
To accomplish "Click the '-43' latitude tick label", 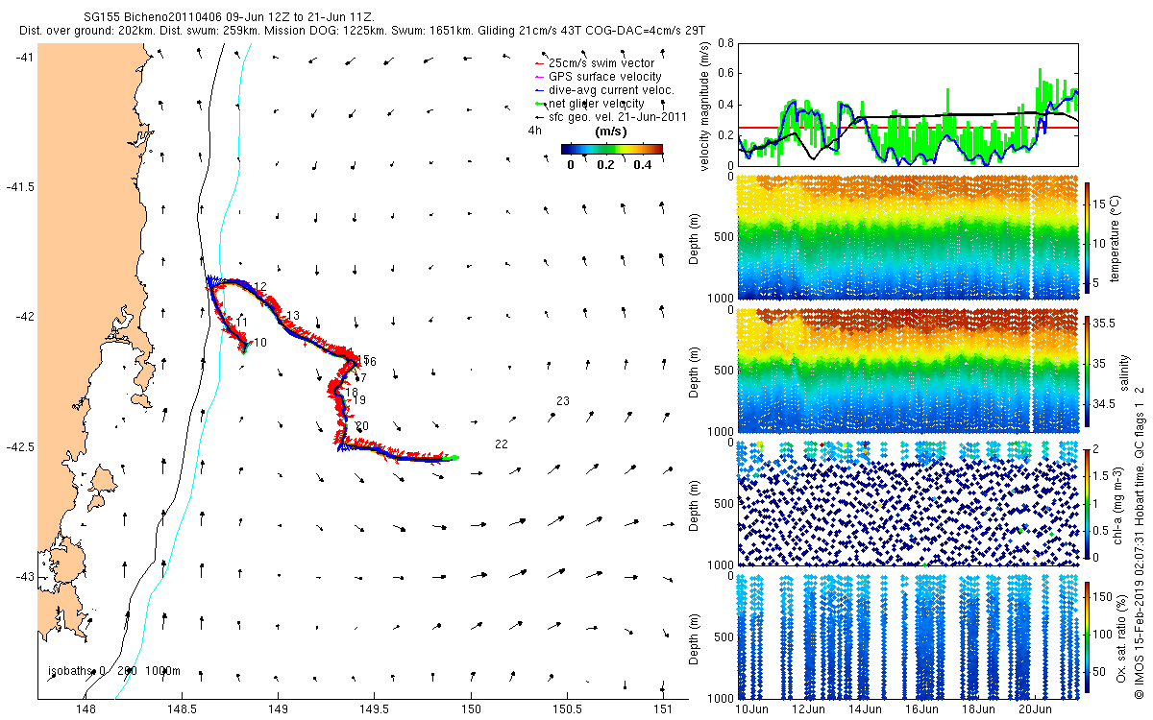I will 24,577.
